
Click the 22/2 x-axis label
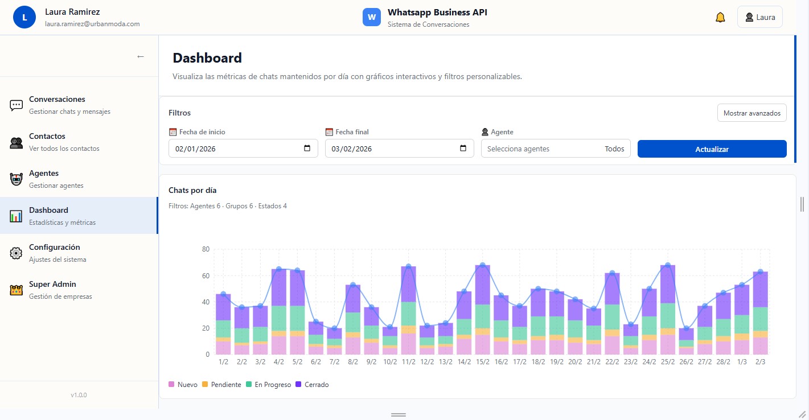pos(612,362)
